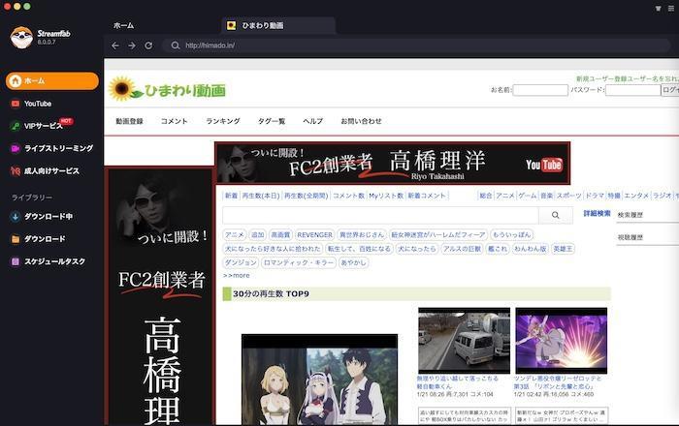The height and width of the screenshot is (426, 679).
Task: Click the FC2創業者 top banner ad
Action: click(392, 164)
